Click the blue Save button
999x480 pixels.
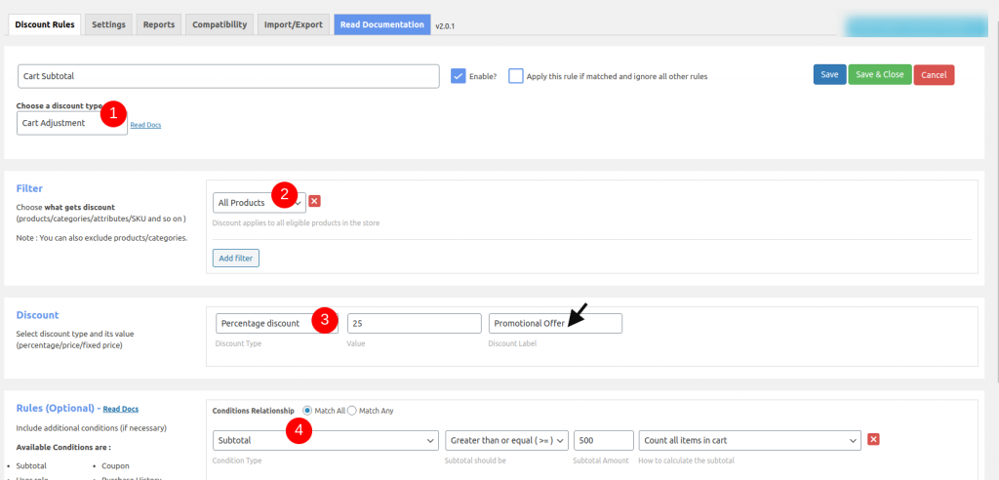829,74
